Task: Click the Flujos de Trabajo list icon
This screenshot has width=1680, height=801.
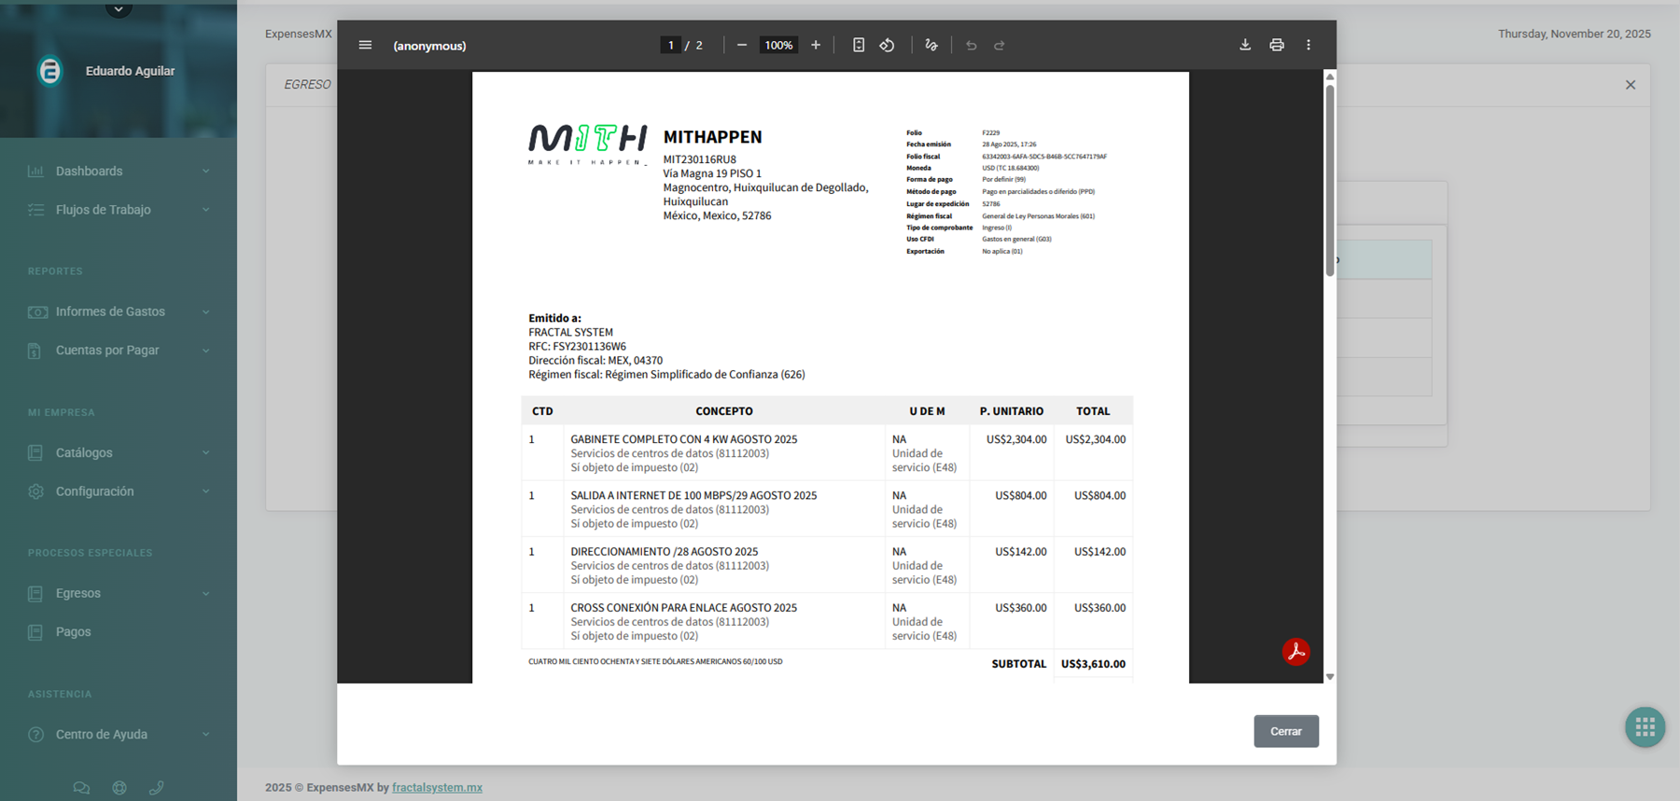Action: click(x=35, y=210)
